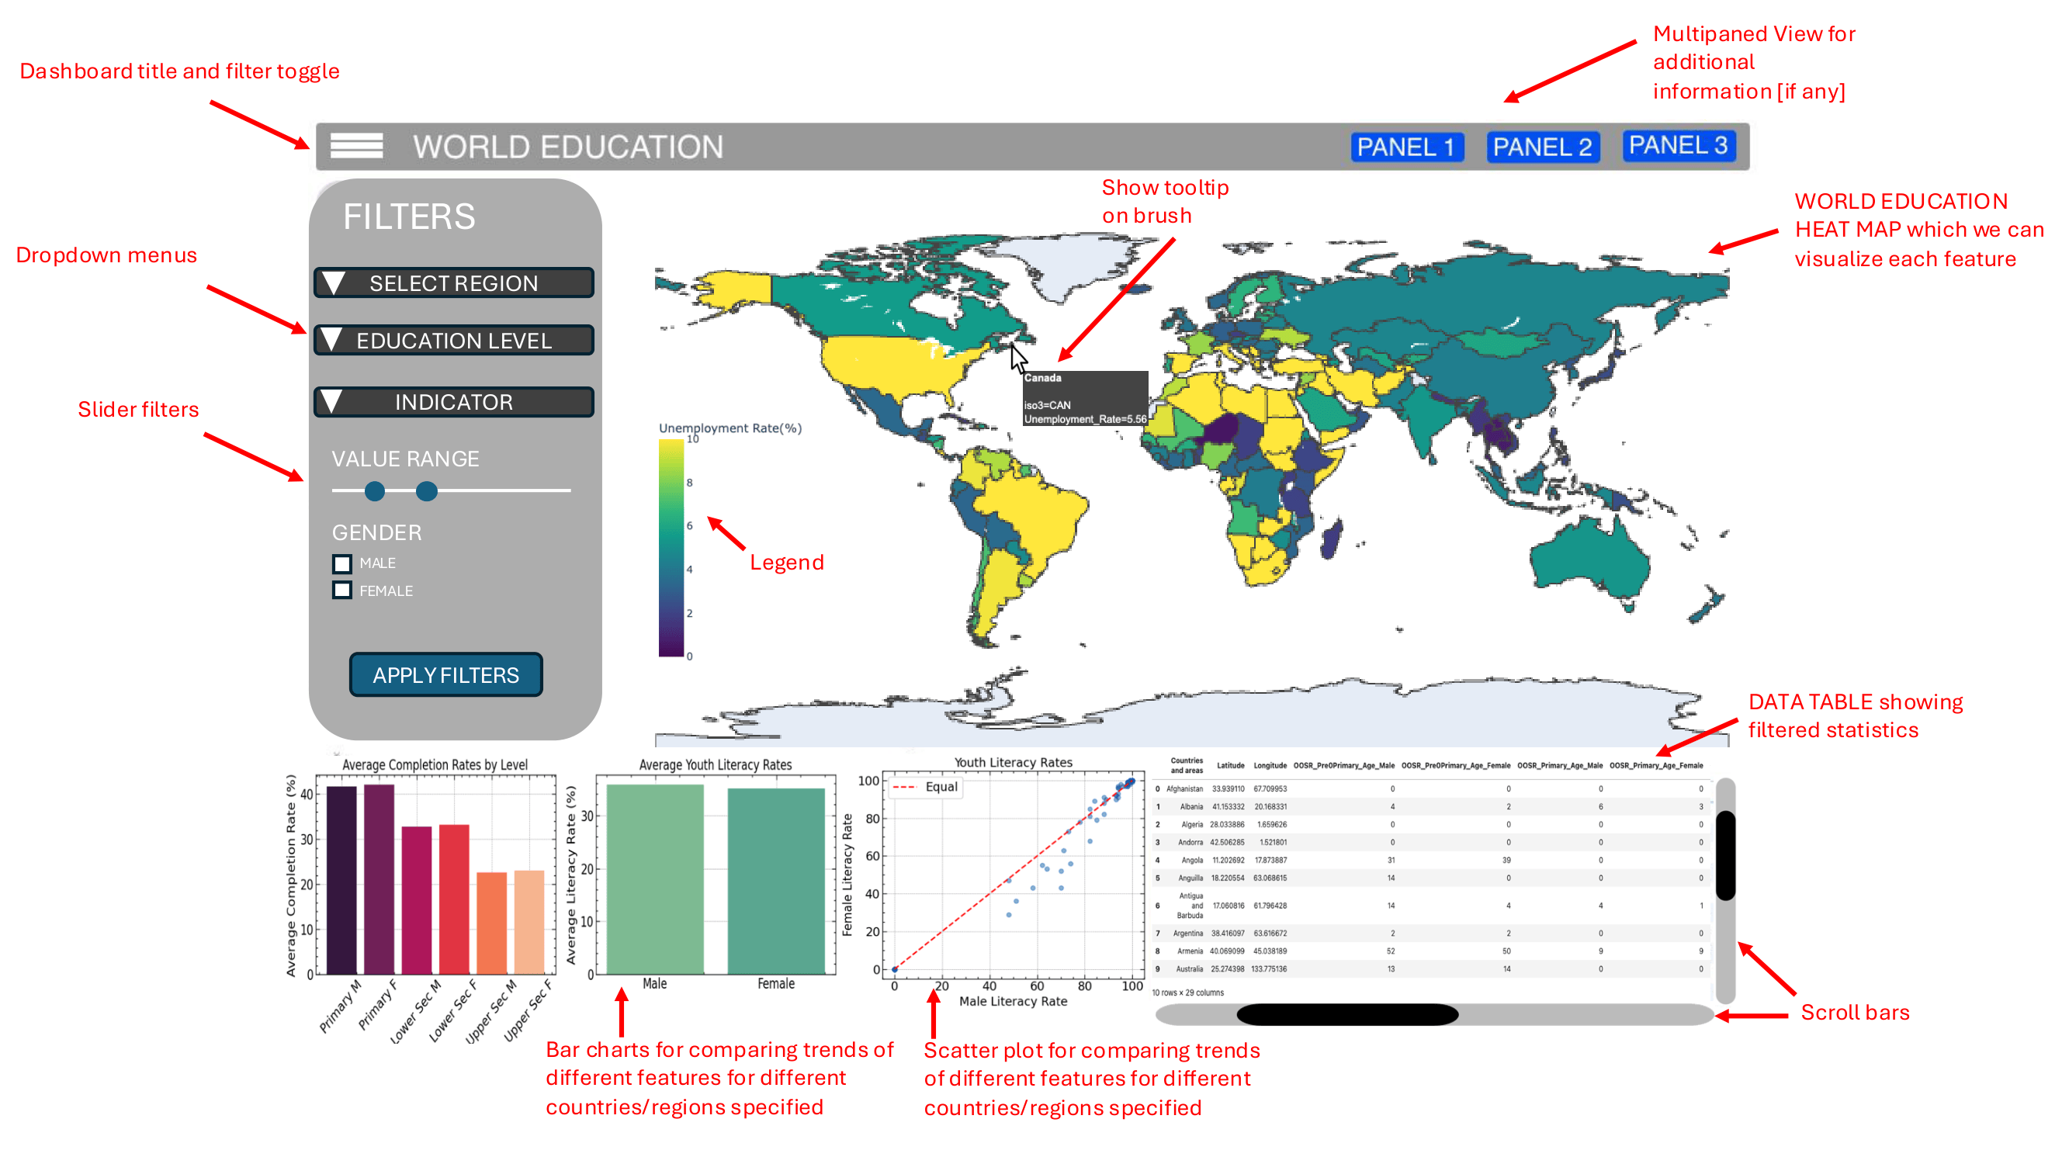Open the EDUCATION LEVEL dropdown
This screenshot has width=2069, height=1164.
(x=454, y=340)
